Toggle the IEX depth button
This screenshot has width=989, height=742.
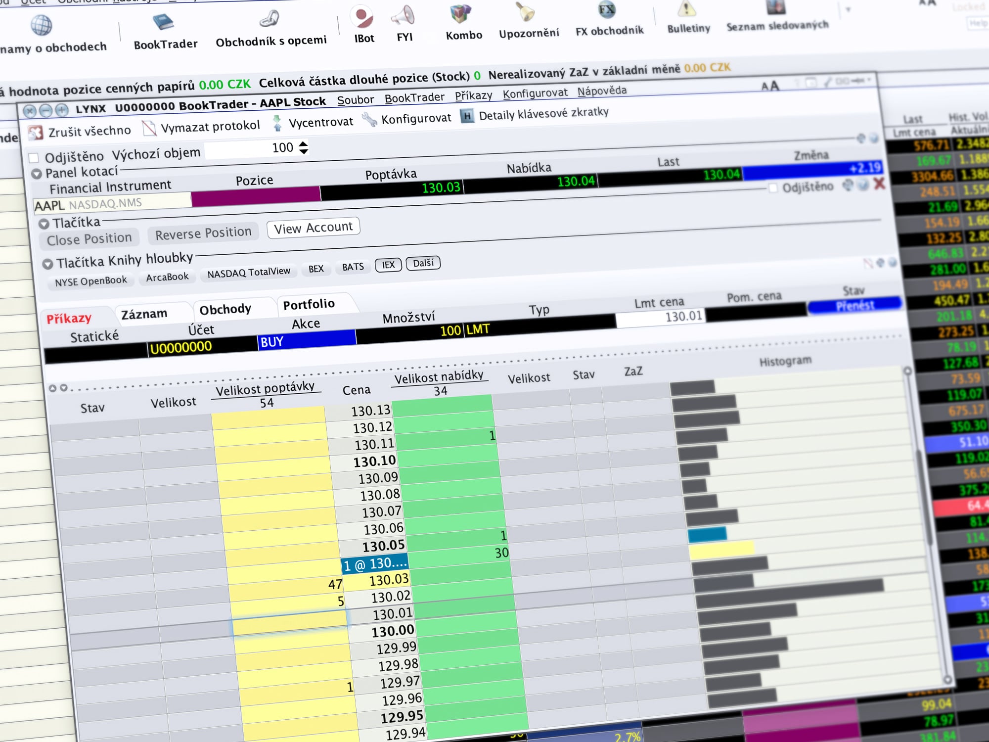(388, 265)
